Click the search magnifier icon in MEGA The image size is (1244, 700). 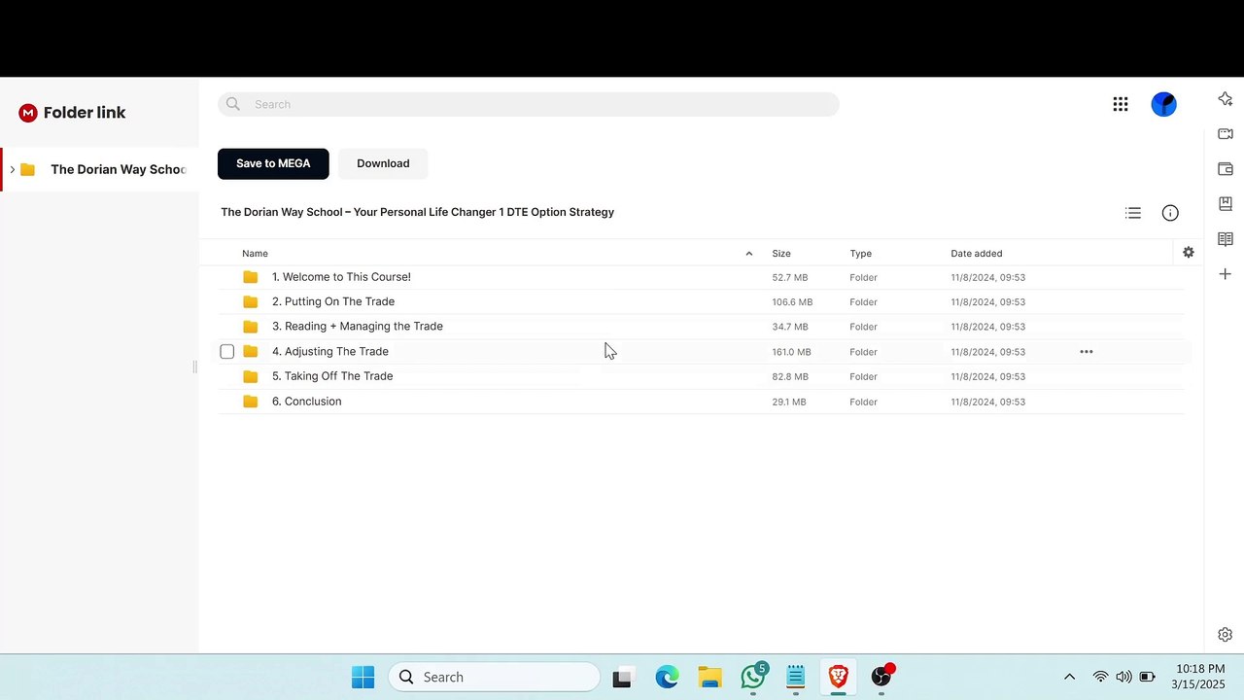click(x=233, y=104)
